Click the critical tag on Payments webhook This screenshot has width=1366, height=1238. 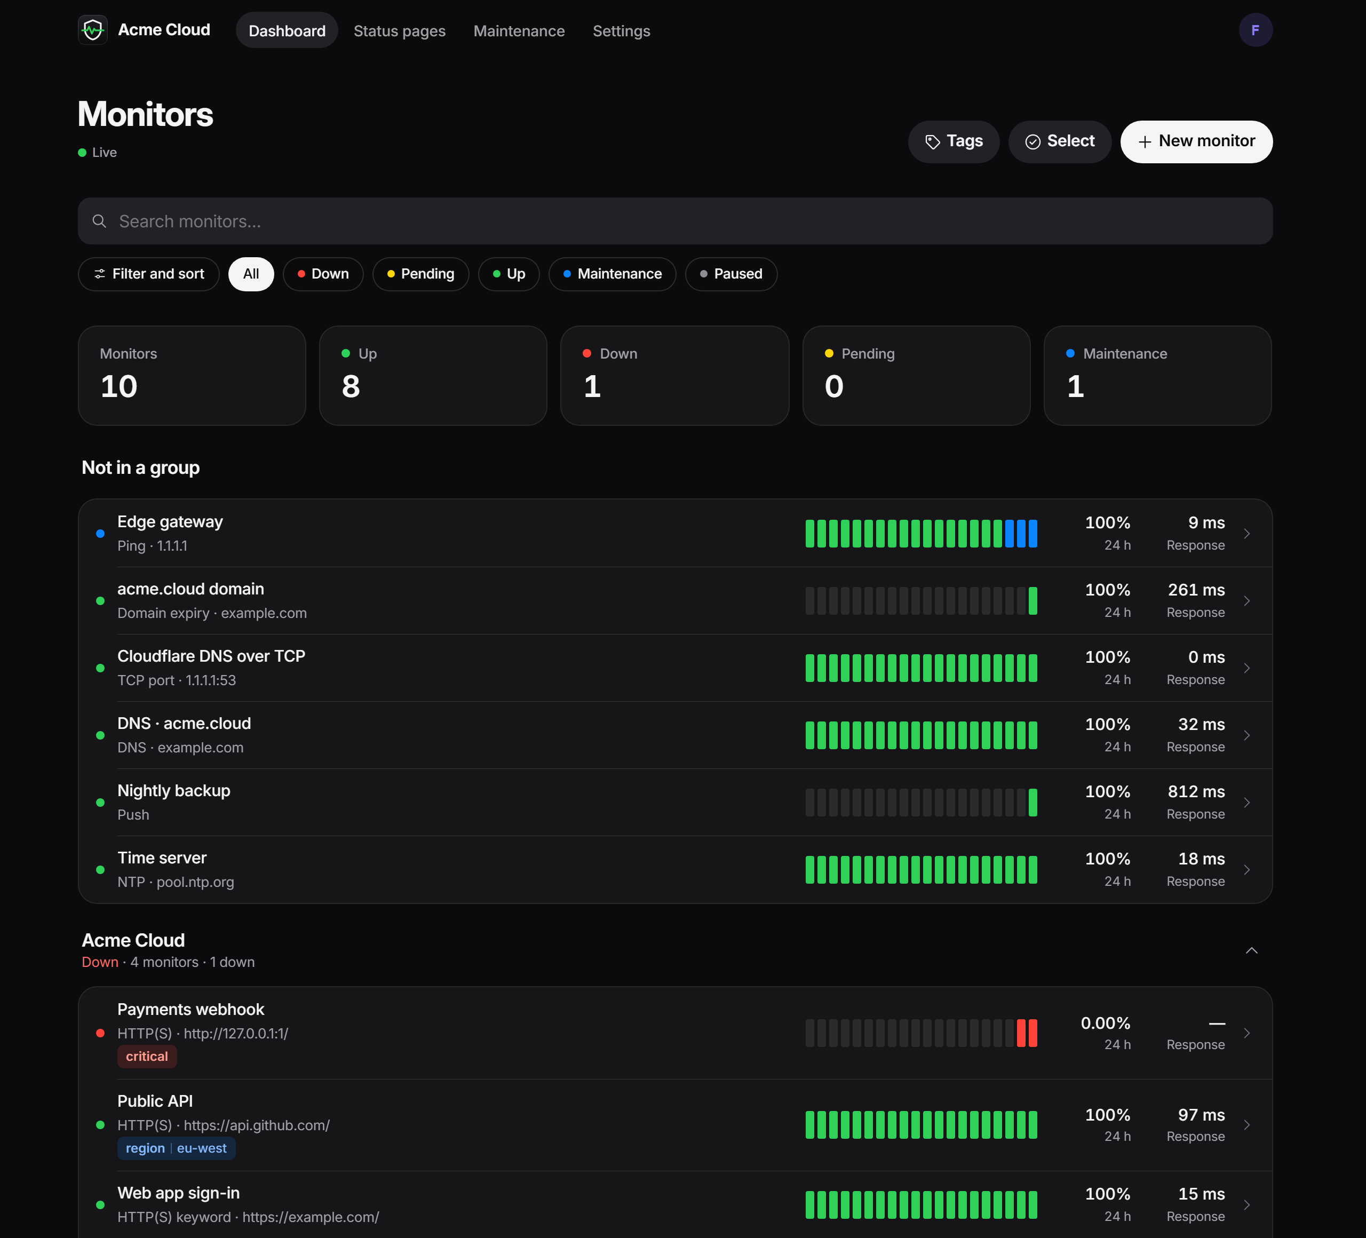pyautogui.click(x=147, y=1056)
